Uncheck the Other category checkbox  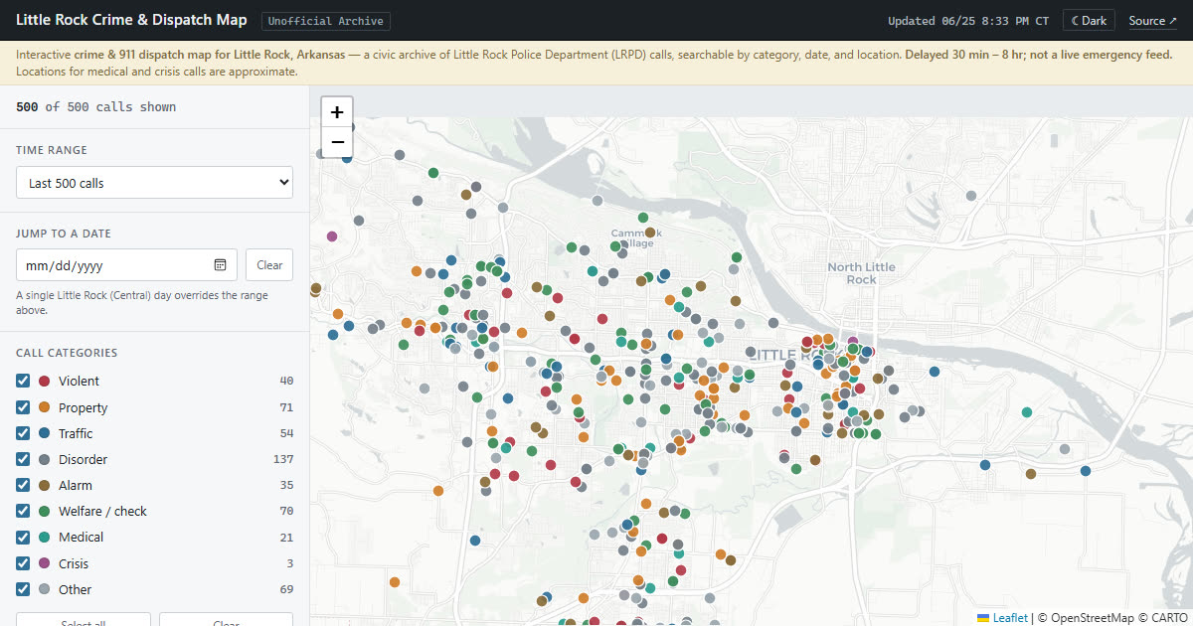tap(23, 589)
